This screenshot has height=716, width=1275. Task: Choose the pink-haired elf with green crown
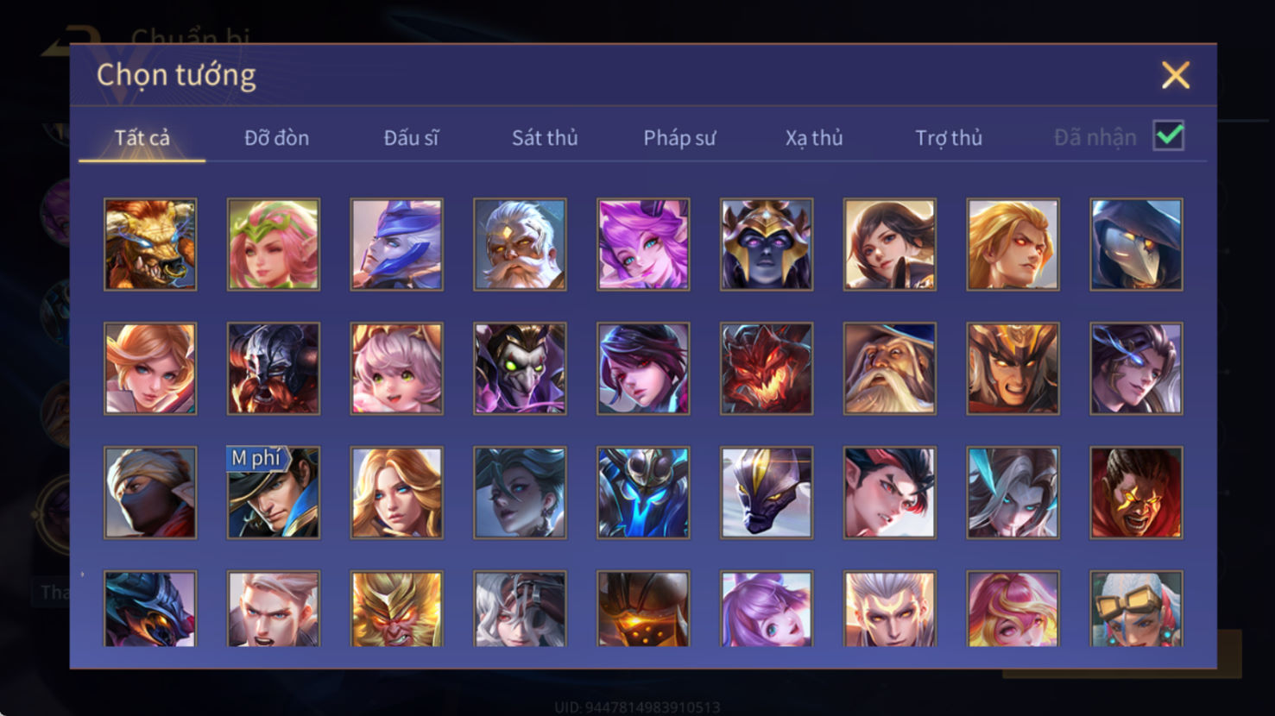274,244
